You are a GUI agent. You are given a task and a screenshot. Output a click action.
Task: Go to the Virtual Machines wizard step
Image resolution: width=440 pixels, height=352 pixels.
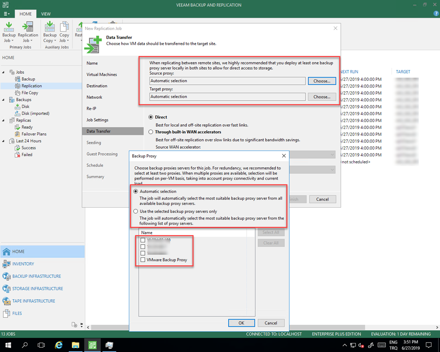pyautogui.click(x=101, y=74)
